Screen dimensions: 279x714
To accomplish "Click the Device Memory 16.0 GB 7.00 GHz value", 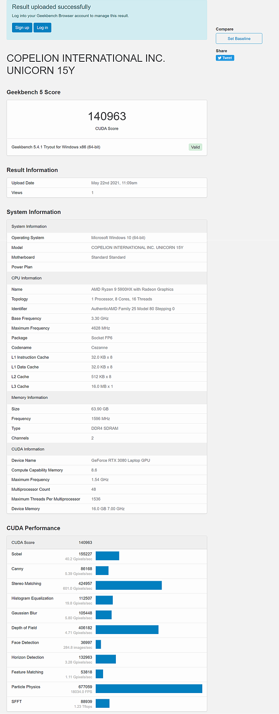I will coord(108,509).
